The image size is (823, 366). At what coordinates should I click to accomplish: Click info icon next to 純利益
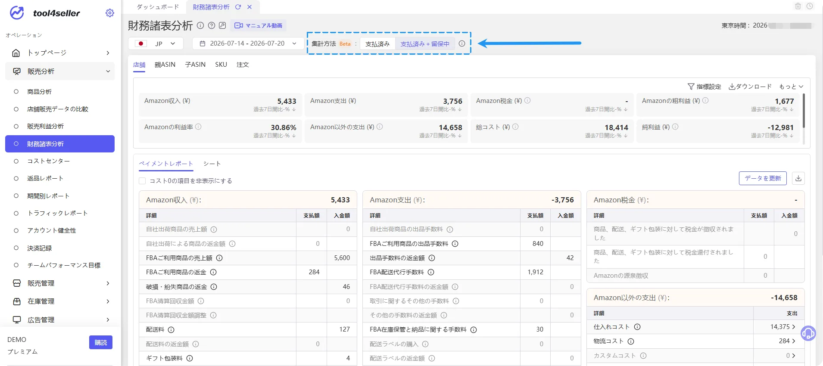(675, 127)
